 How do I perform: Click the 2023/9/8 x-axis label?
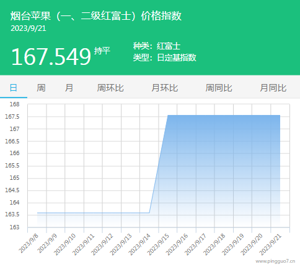pyautogui.click(x=29, y=243)
